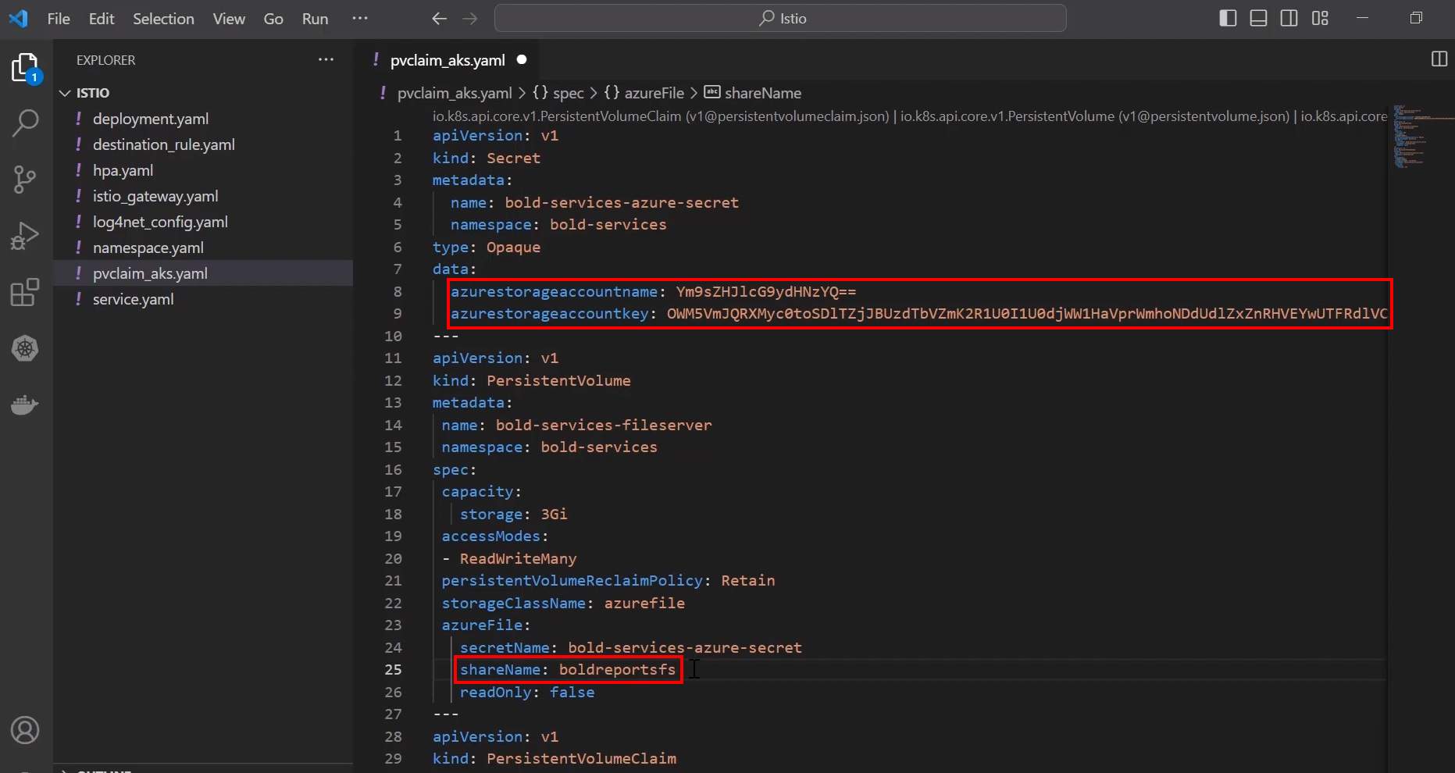Open the Go menu
The width and height of the screenshot is (1455, 773).
(273, 19)
